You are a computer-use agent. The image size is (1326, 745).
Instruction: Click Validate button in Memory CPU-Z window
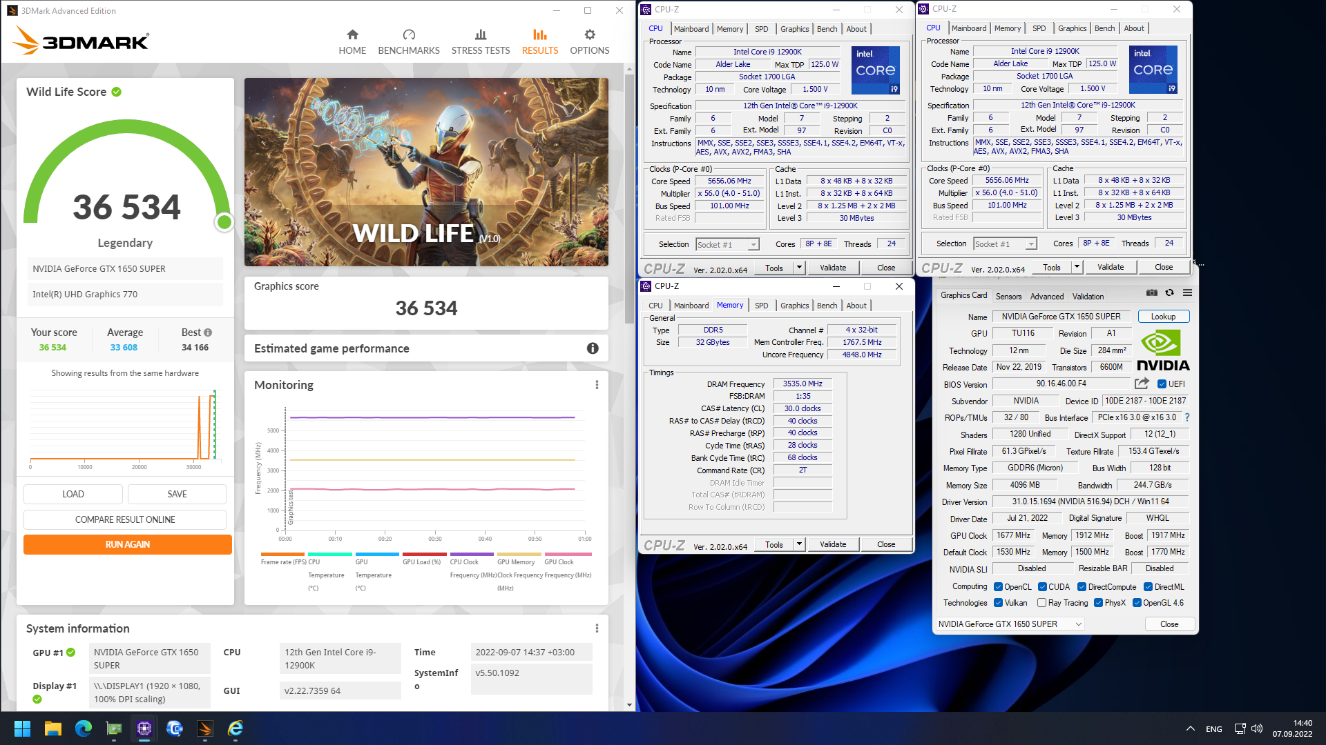pos(833,544)
